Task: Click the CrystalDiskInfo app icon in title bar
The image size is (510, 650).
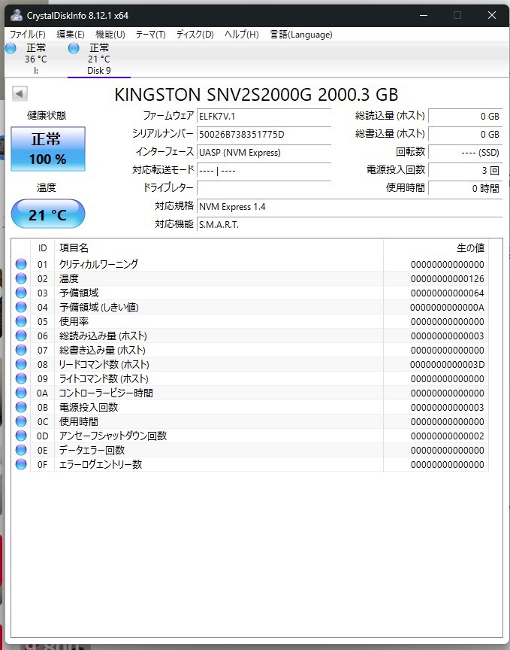Action: point(17,16)
